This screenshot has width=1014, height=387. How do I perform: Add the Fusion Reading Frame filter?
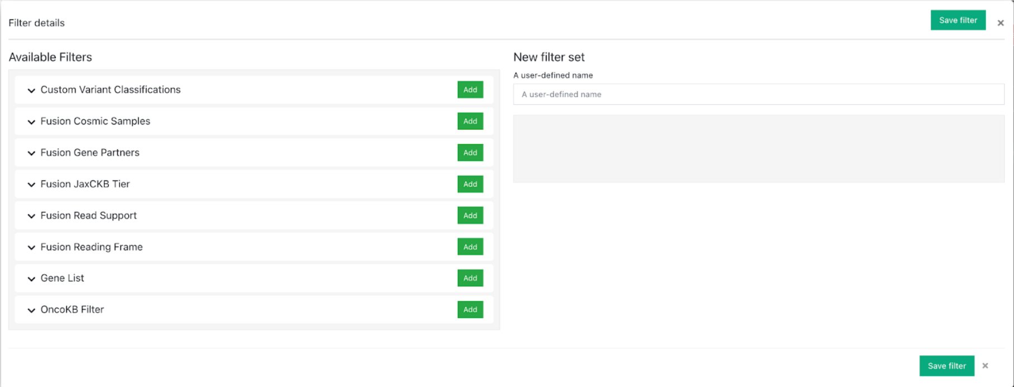[x=470, y=247]
